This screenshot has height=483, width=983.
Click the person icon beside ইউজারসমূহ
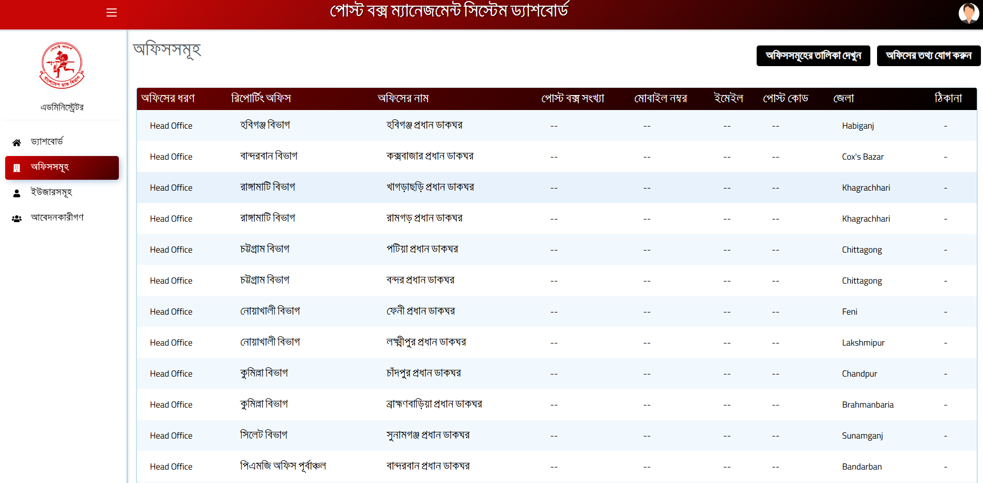point(17,193)
